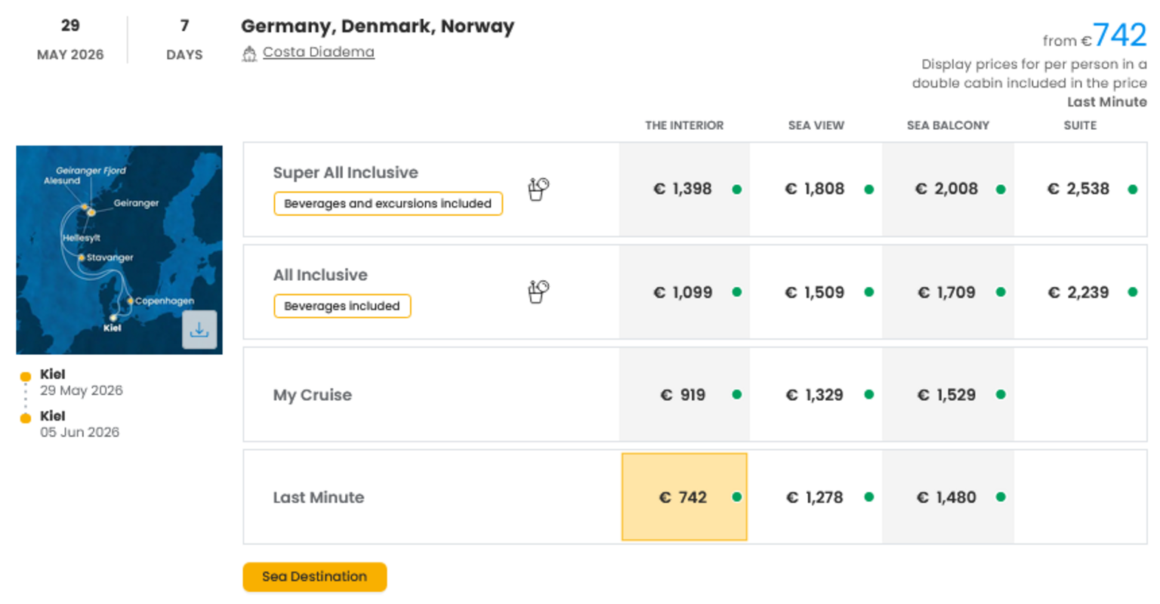Click the Kiel departure port marker
The image size is (1160, 604).
click(x=26, y=376)
